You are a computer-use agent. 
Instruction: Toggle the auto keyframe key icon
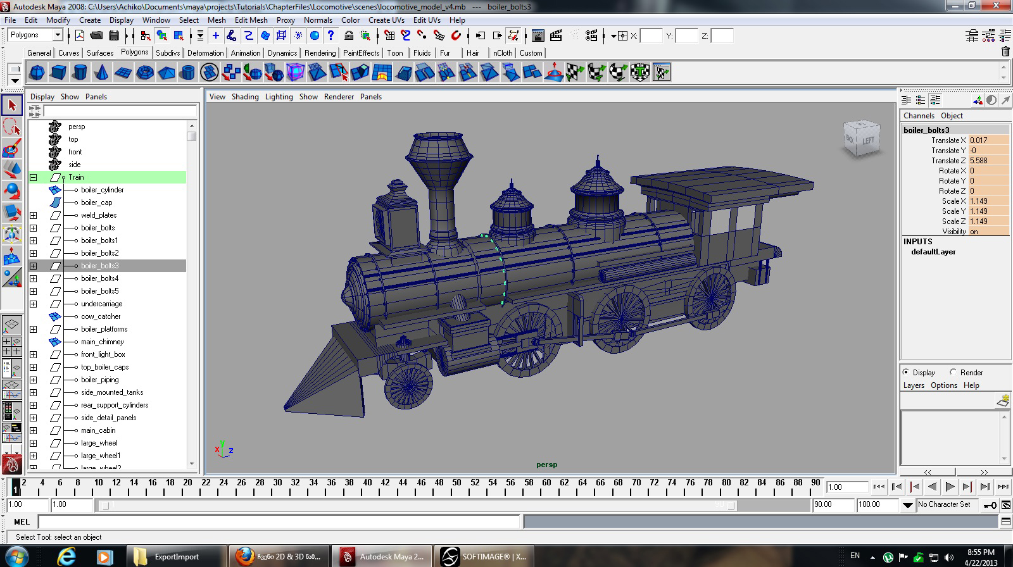click(990, 505)
